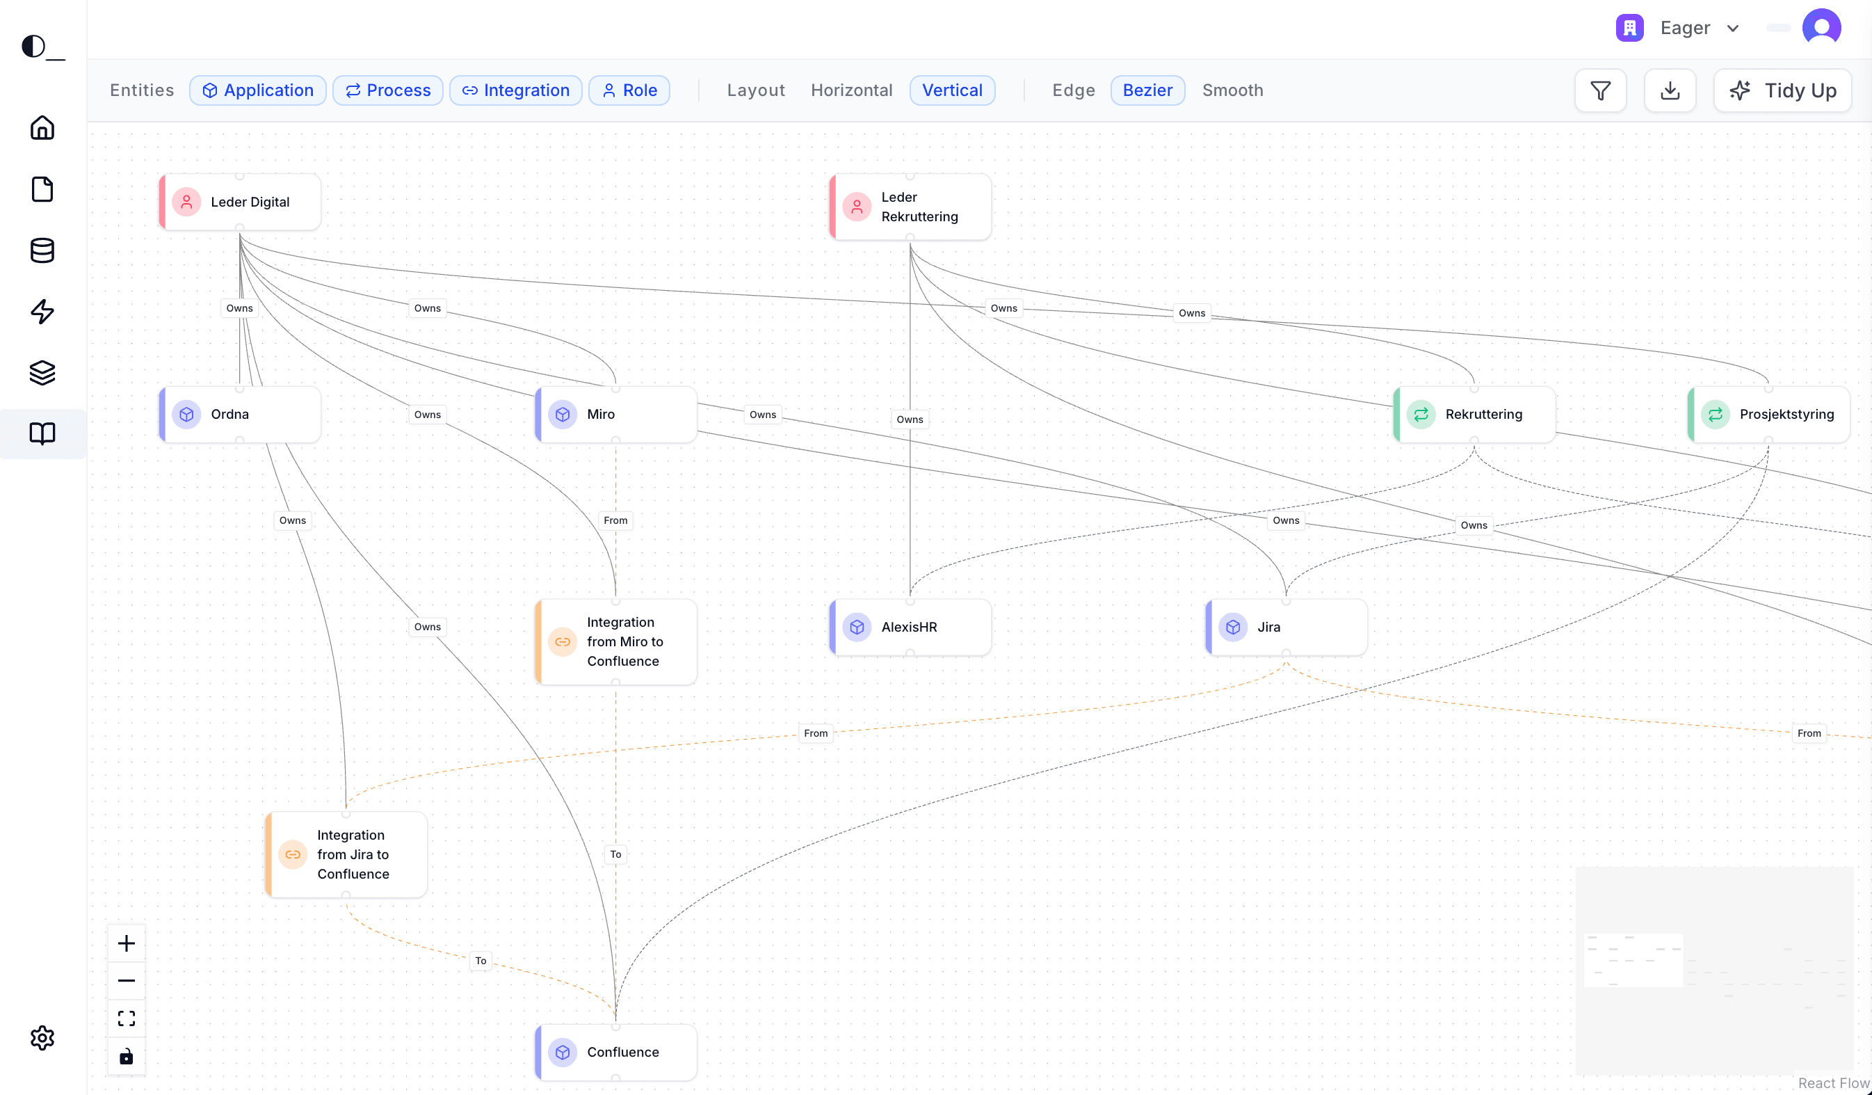Click the app logo at top left
Image resolution: width=1872 pixels, height=1095 pixels.
(43, 47)
